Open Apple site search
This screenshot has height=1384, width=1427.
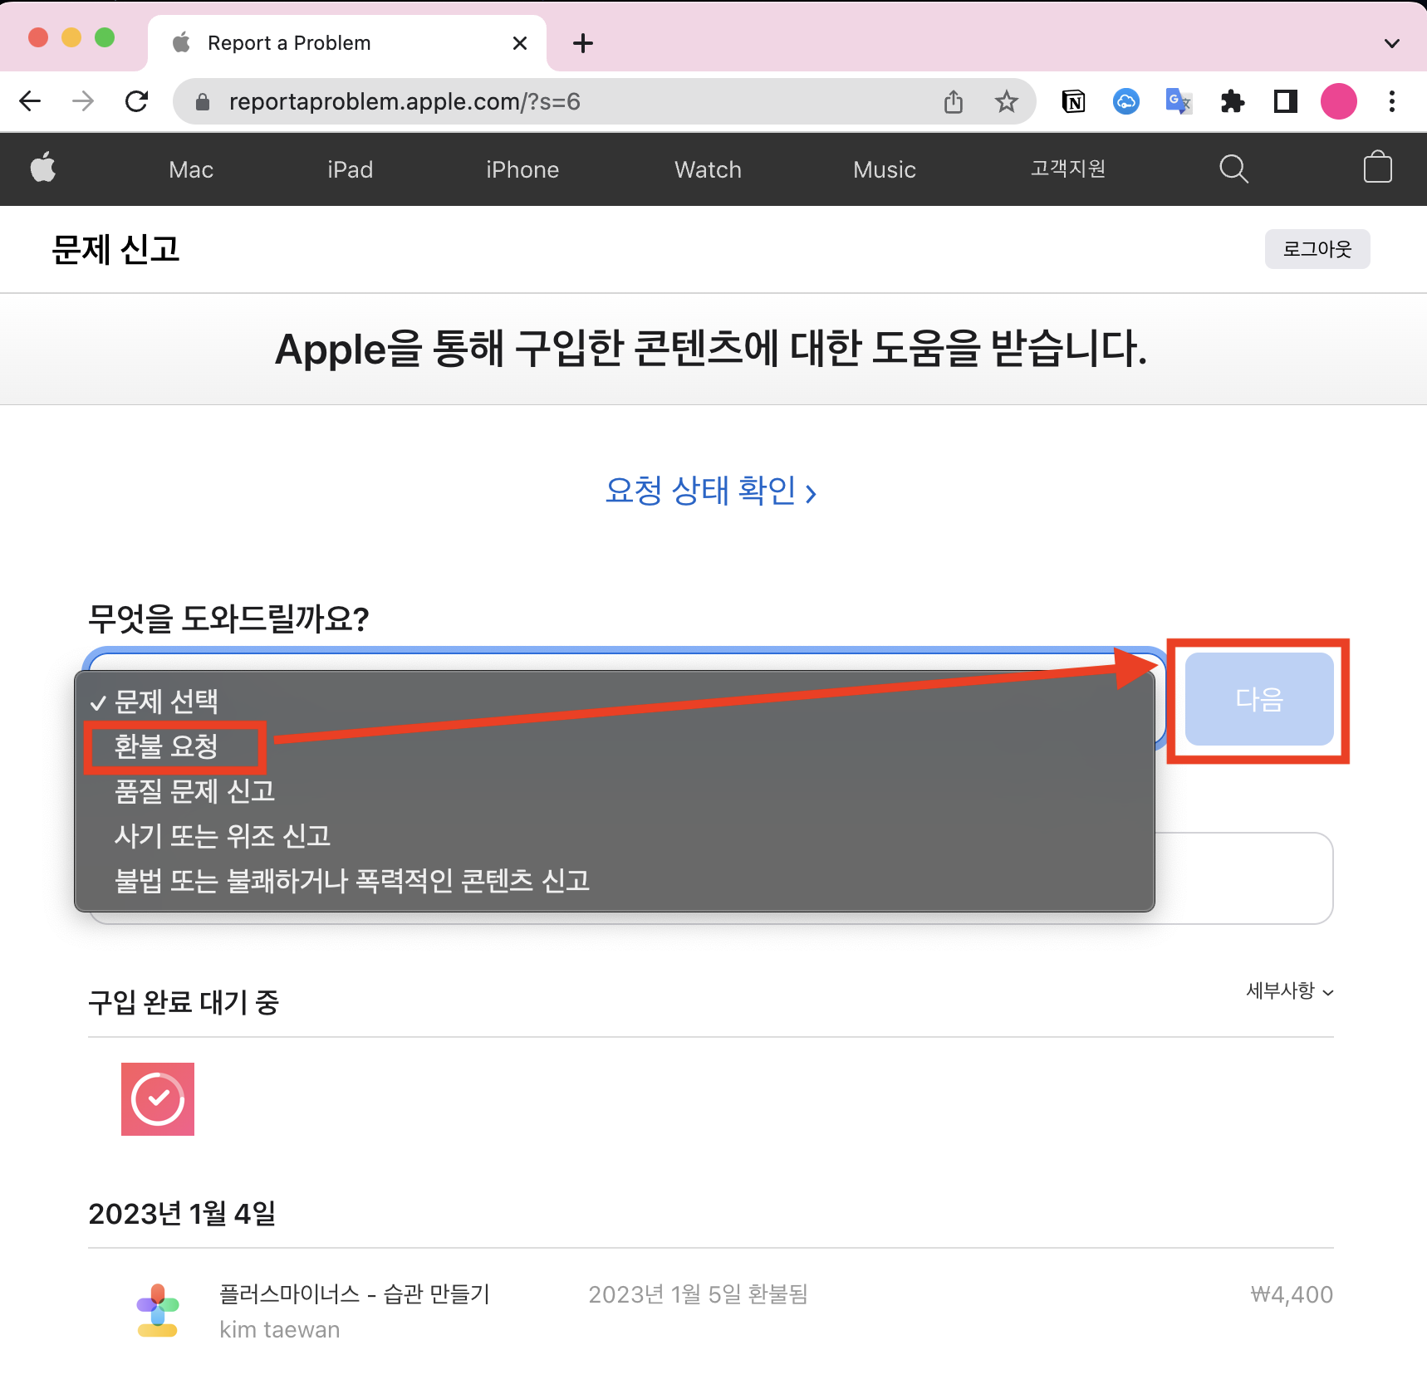(x=1233, y=169)
